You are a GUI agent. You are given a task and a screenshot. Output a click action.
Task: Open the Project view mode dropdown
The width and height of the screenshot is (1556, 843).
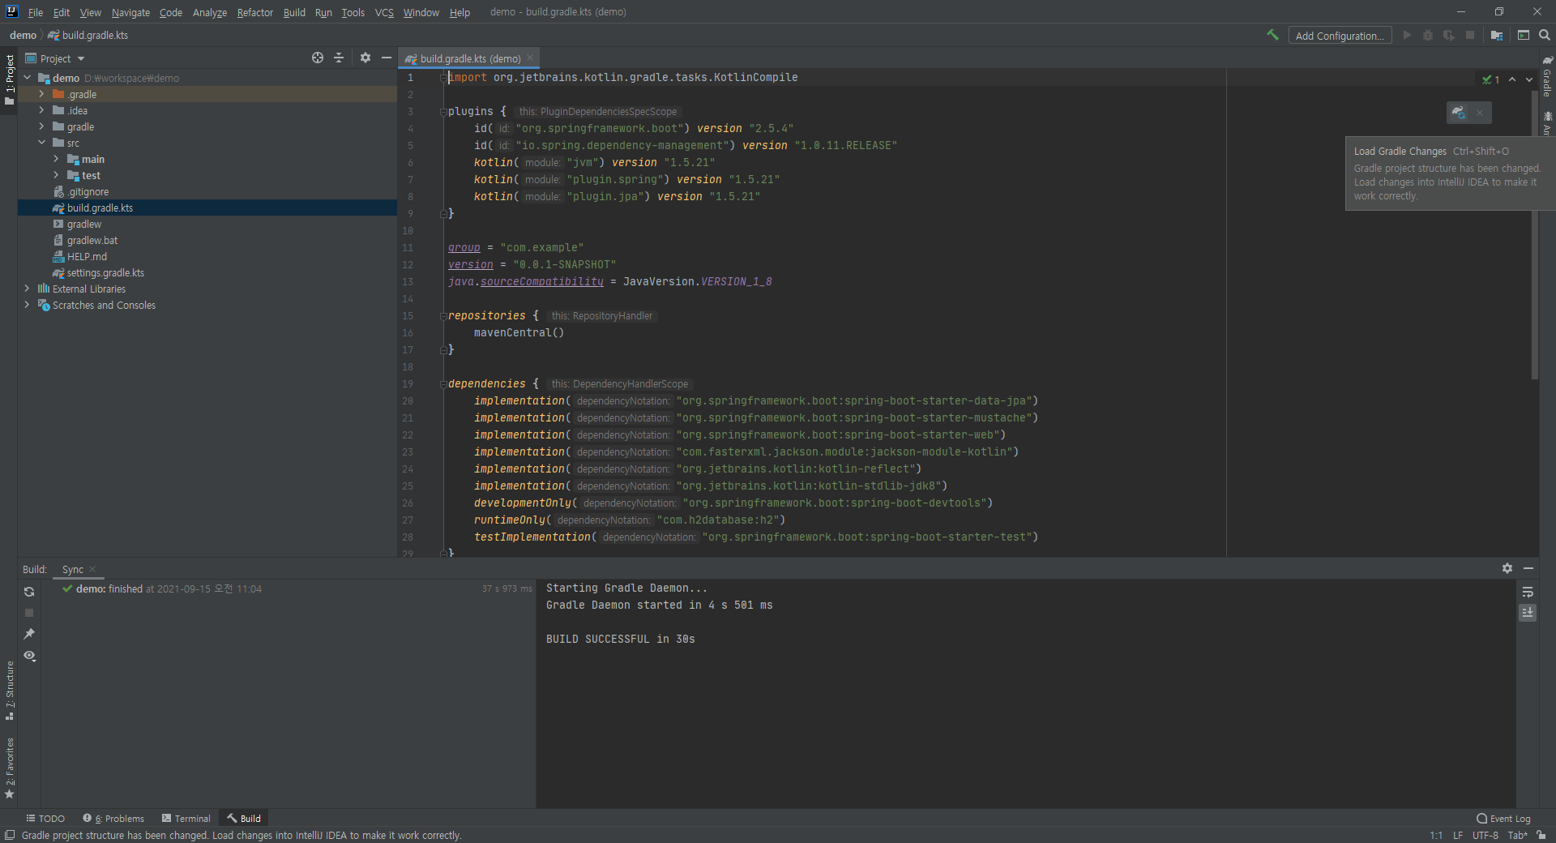(x=80, y=58)
